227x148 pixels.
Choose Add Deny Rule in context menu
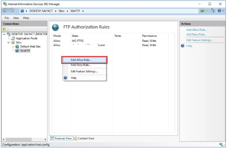85,65
